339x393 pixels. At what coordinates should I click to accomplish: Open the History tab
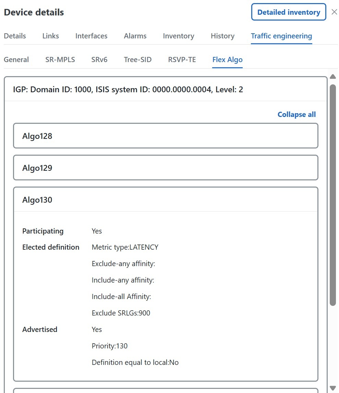[222, 36]
